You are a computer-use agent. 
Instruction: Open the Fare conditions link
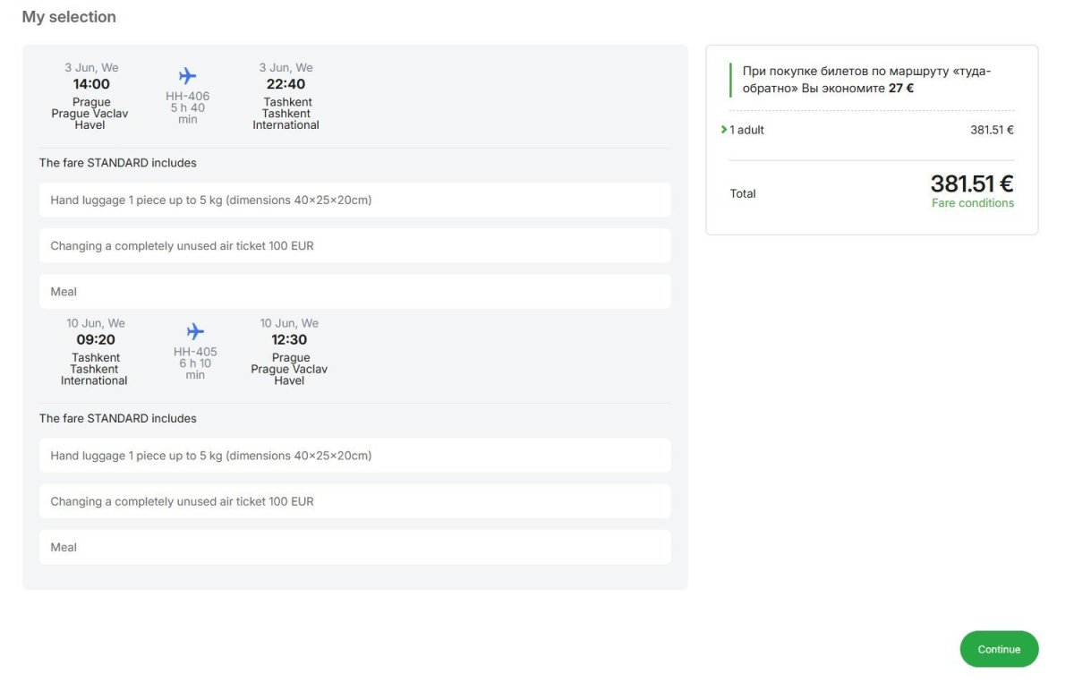pyautogui.click(x=972, y=203)
